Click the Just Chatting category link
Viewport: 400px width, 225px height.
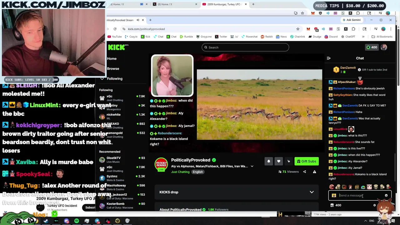pyautogui.click(x=180, y=172)
